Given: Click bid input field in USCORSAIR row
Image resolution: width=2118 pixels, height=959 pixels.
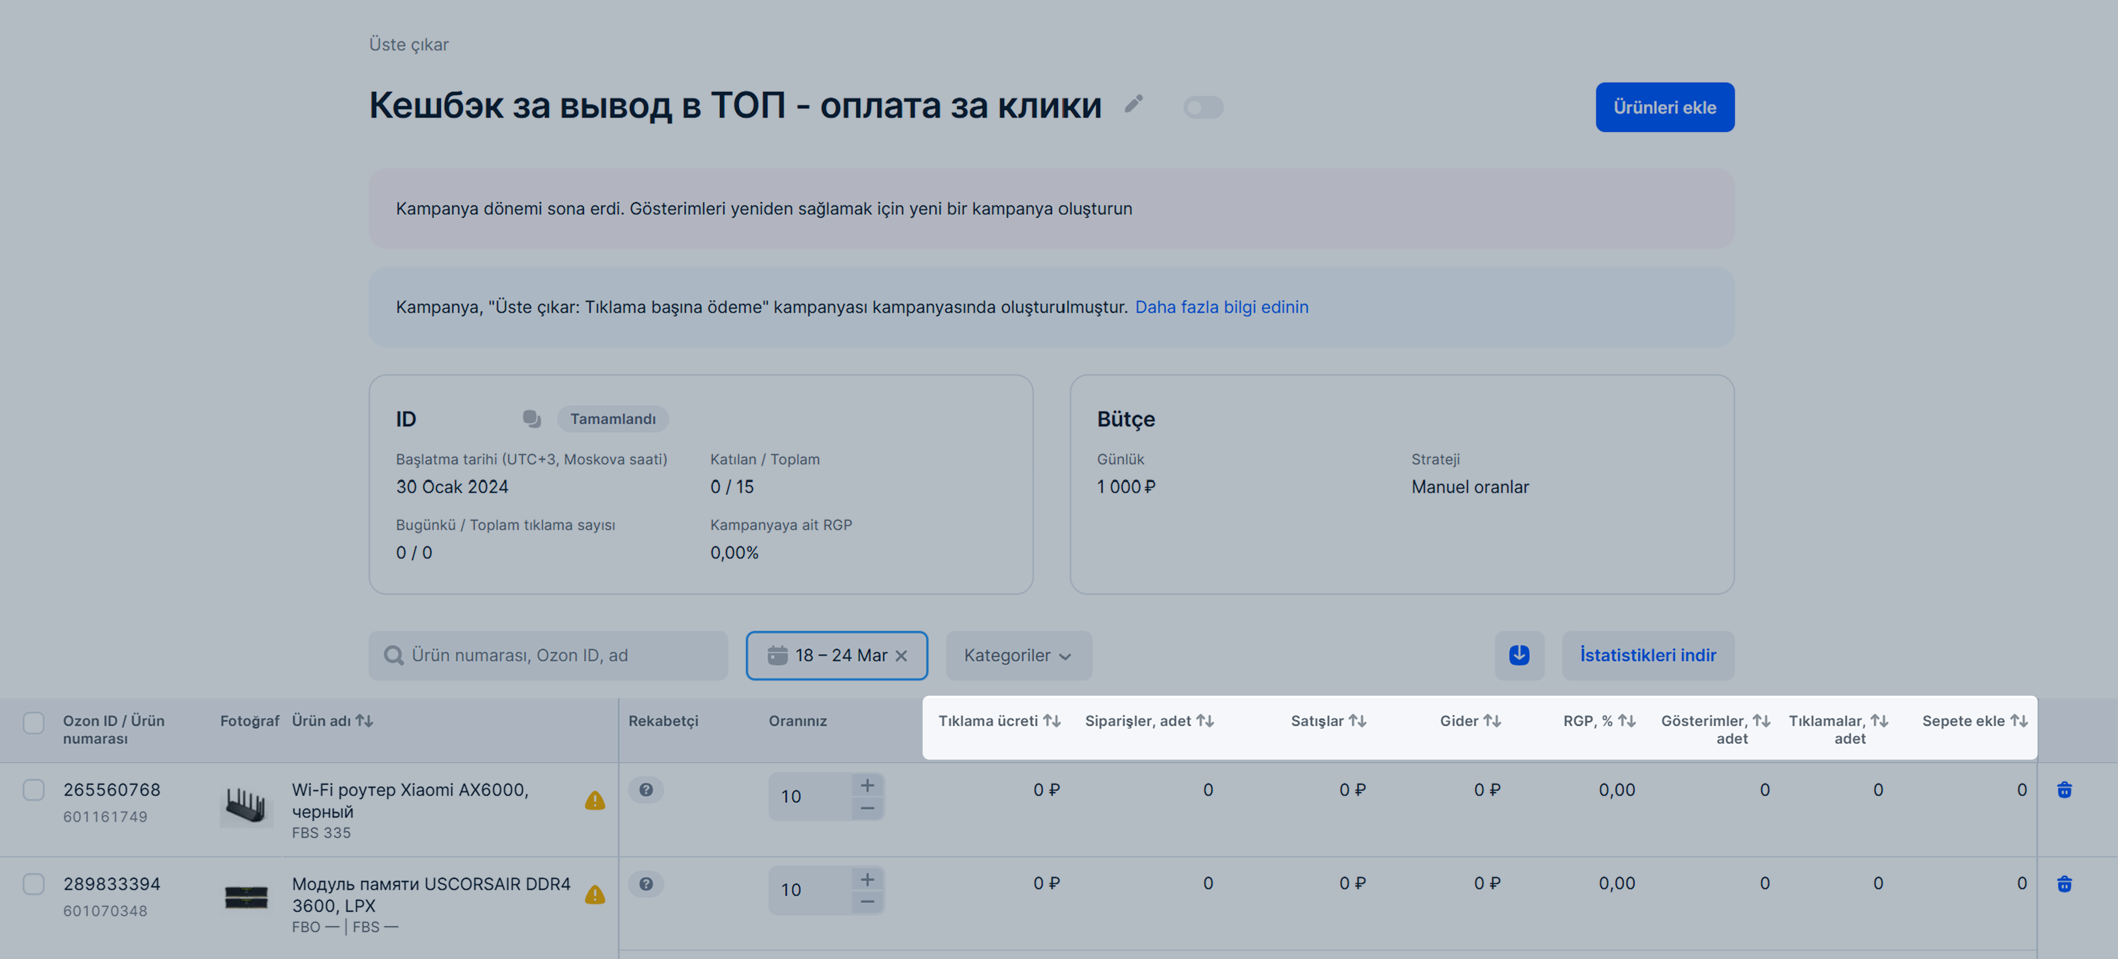Looking at the screenshot, I should coord(810,890).
